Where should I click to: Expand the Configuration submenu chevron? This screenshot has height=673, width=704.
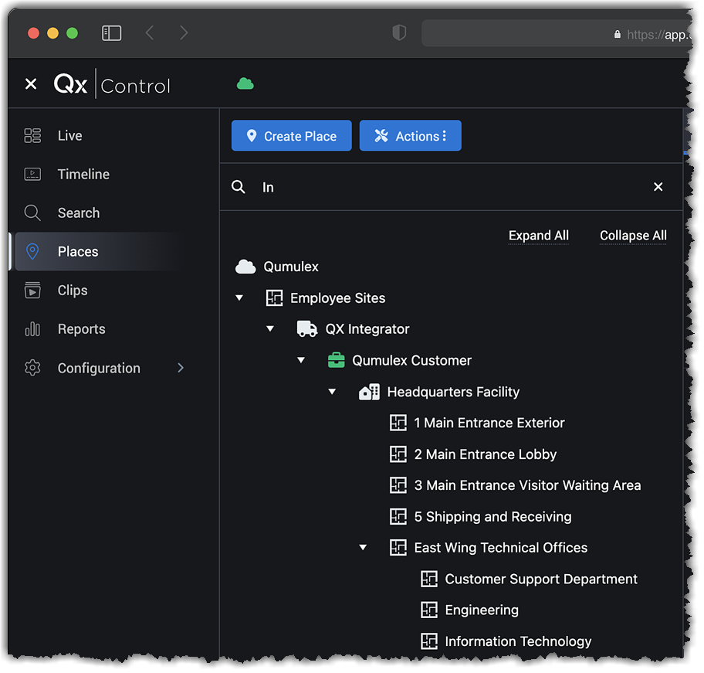[x=181, y=368]
